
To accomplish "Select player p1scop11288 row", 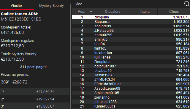I will click(x=131, y=102).
